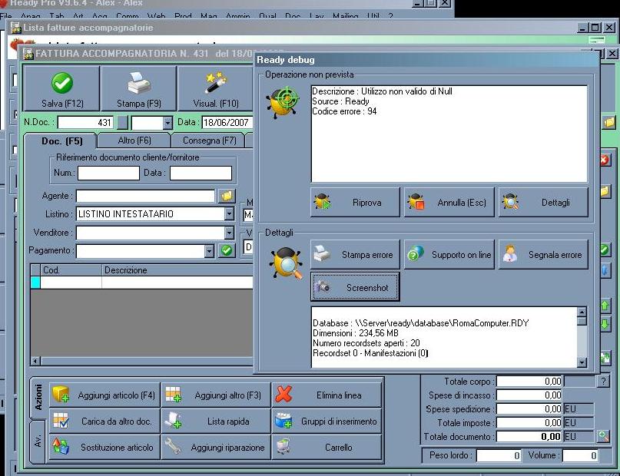The image size is (620, 476).
Task: Show error details with Dettagli button
Action: point(543,202)
